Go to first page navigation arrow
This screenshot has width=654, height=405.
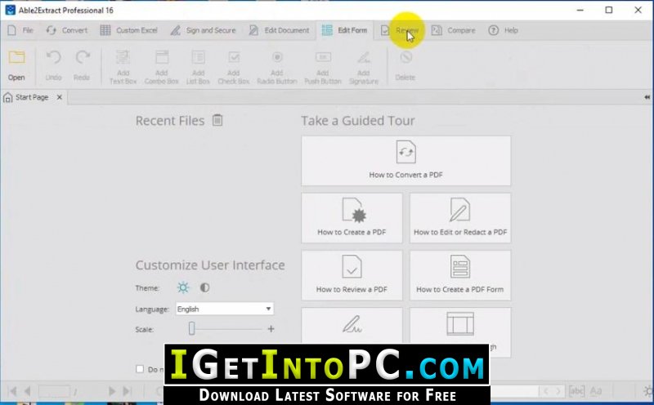(12, 391)
